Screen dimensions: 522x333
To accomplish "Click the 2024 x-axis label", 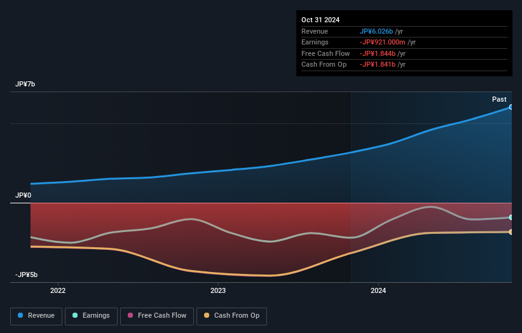I will tap(378, 291).
